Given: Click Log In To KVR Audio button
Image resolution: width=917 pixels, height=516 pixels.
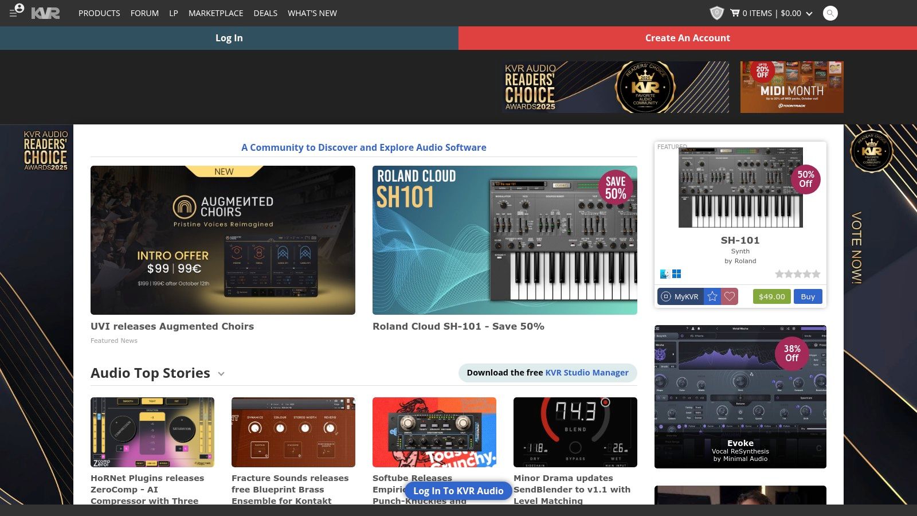Looking at the screenshot, I should click(x=458, y=491).
